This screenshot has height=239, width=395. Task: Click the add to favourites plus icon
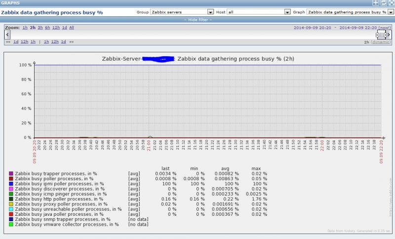click(x=376, y=3)
